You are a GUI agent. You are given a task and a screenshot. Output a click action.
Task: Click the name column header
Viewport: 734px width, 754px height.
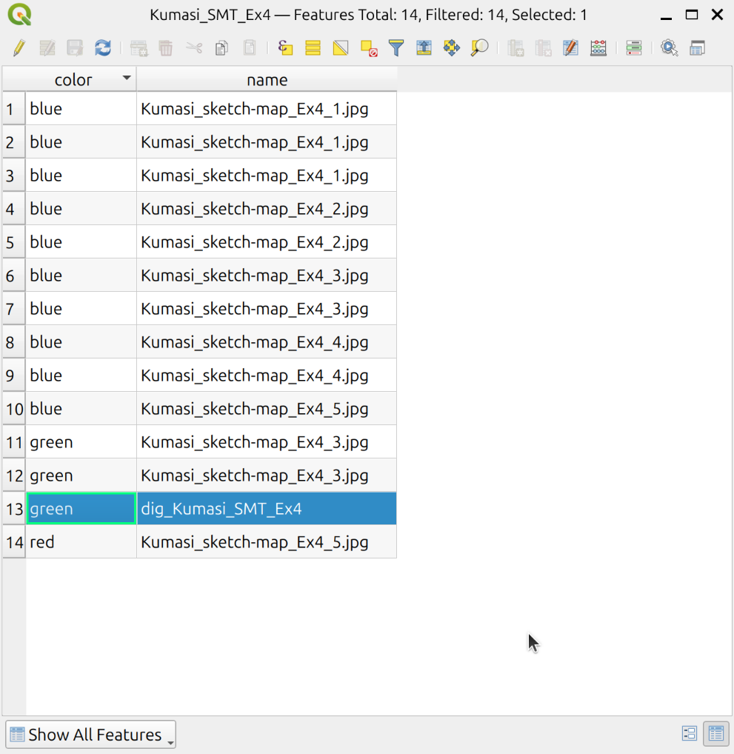267,79
